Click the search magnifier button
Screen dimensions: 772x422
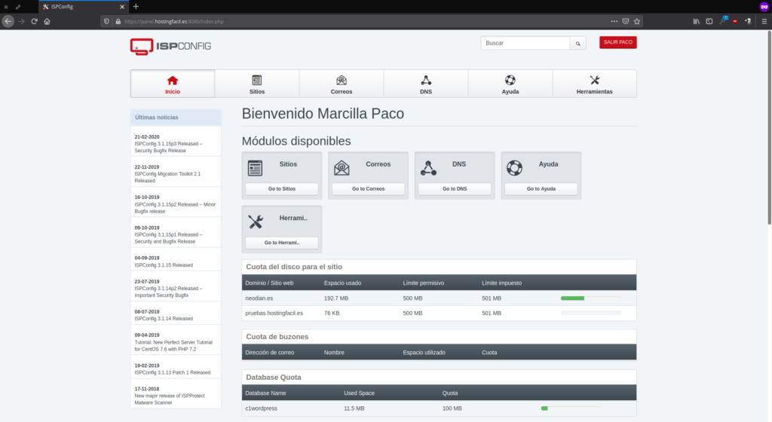pos(578,44)
